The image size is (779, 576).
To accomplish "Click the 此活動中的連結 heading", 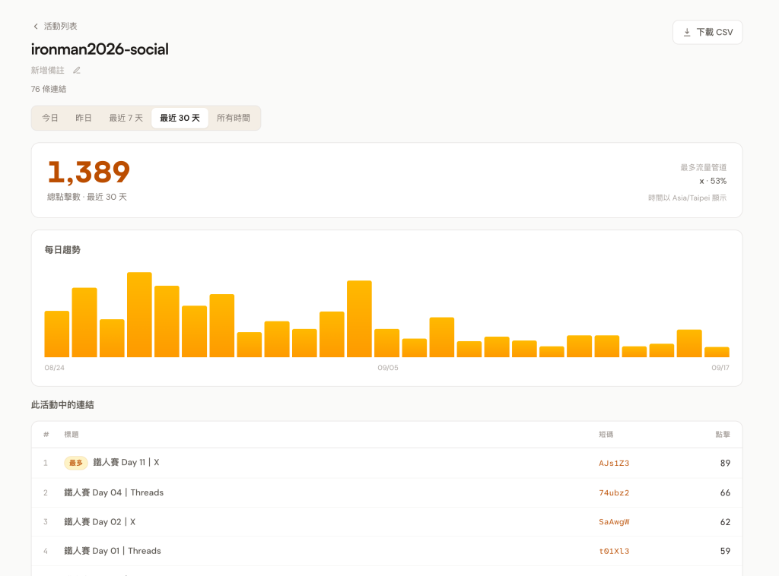I will pyautogui.click(x=62, y=405).
